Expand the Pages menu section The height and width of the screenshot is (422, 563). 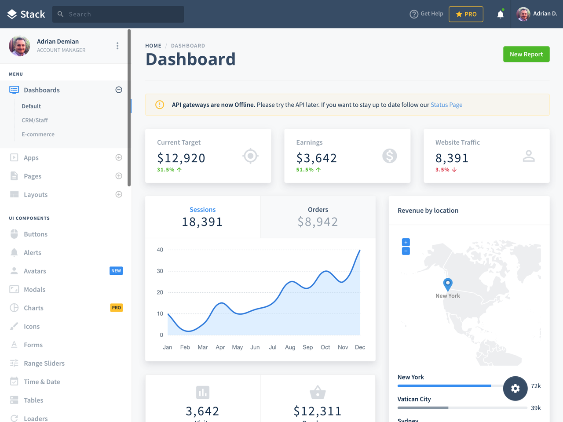(x=119, y=176)
